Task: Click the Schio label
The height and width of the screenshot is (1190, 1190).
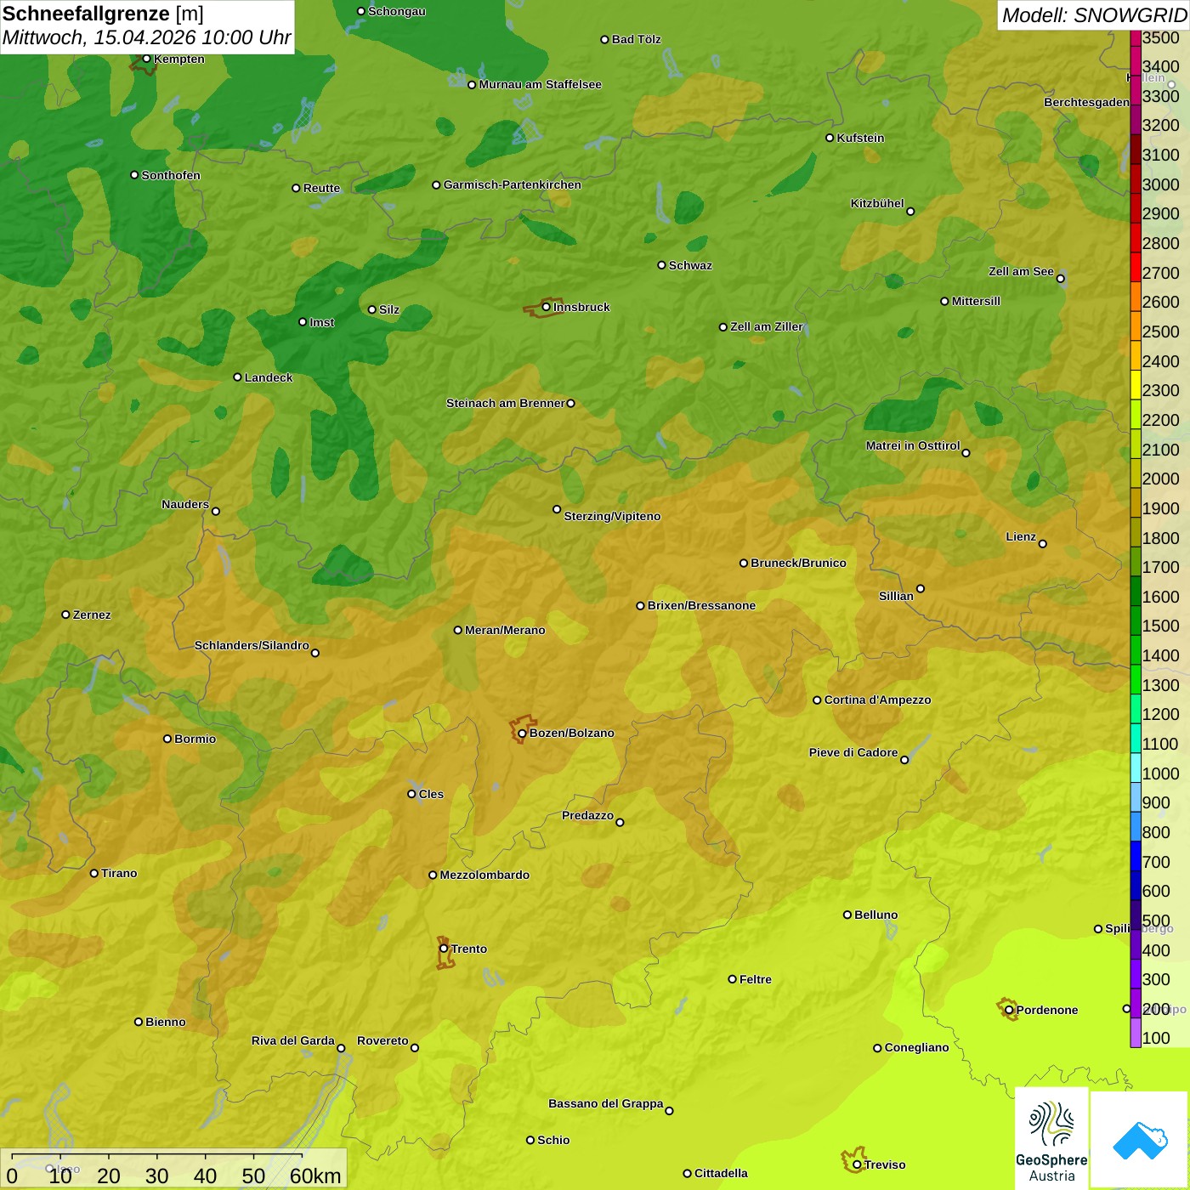Action: coord(553,1140)
